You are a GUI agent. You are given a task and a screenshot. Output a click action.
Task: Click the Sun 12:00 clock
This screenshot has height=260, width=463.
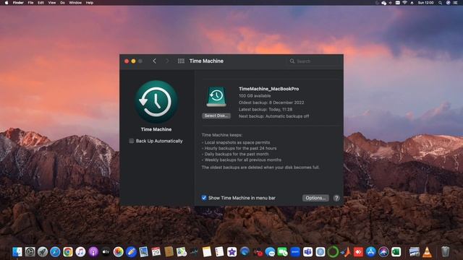pyautogui.click(x=425, y=3)
